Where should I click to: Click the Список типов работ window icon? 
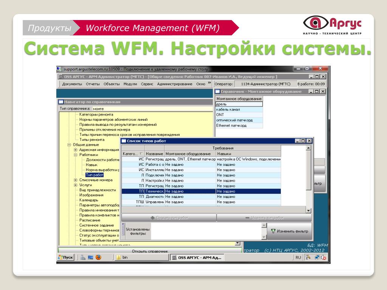click(x=124, y=141)
